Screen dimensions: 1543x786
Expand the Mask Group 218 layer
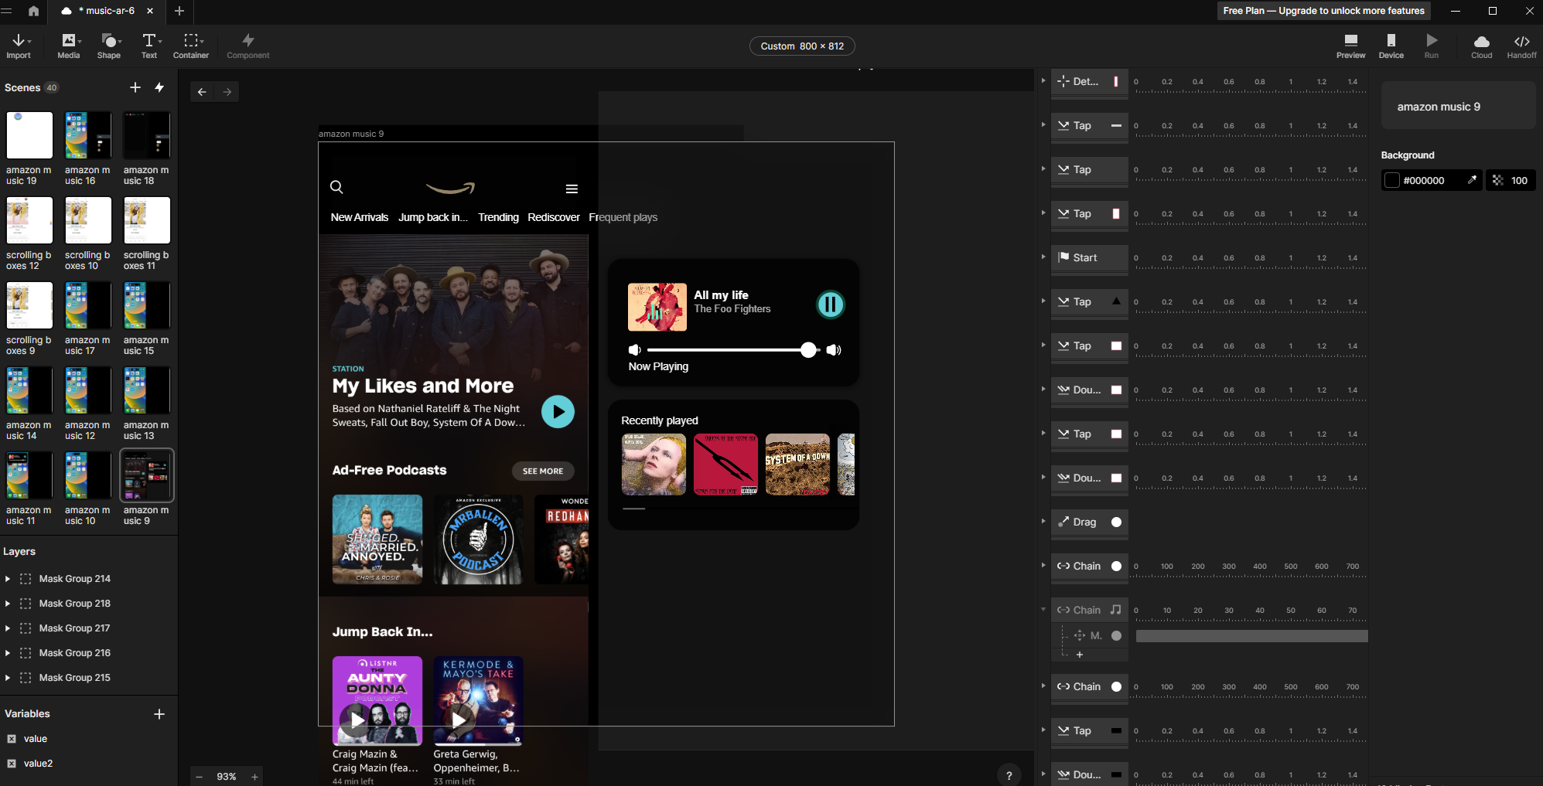click(x=8, y=604)
